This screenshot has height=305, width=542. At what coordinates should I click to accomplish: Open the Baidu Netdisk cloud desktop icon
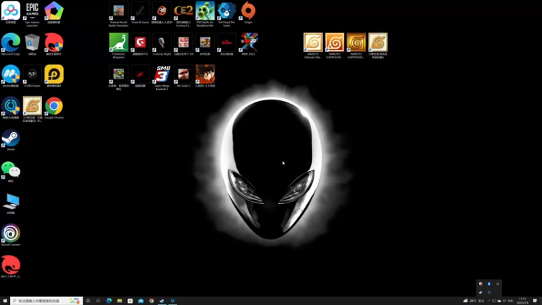11,12
